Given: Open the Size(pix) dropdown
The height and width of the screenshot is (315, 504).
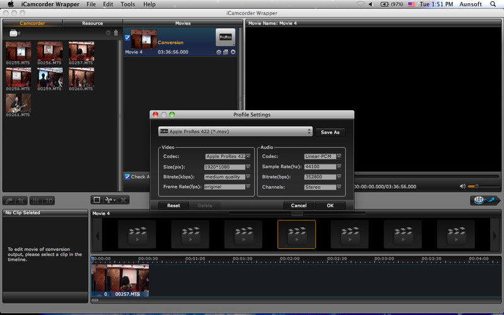Looking at the screenshot, I should click(227, 167).
